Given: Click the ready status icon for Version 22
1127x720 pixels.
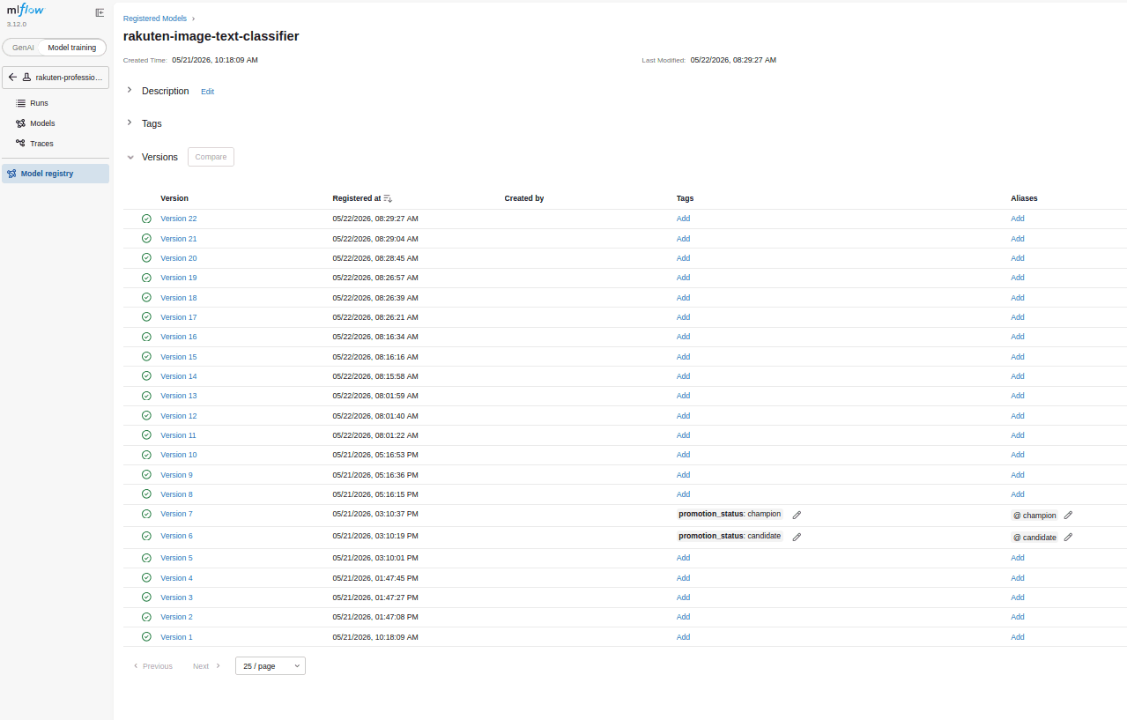Looking at the screenshot, I should coord(146,219).
